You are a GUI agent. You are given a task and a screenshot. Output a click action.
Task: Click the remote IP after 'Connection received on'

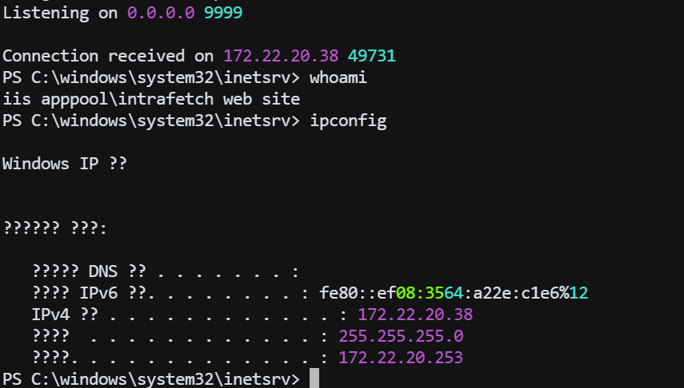tap(280, 57)
